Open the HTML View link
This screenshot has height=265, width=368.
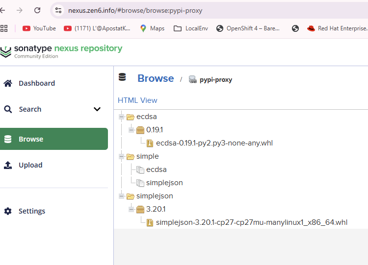pyautogui.click(x=137, y=100)
